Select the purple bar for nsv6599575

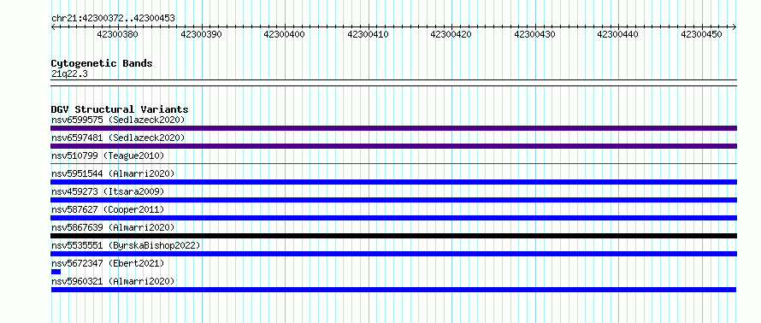pos(393,128)
